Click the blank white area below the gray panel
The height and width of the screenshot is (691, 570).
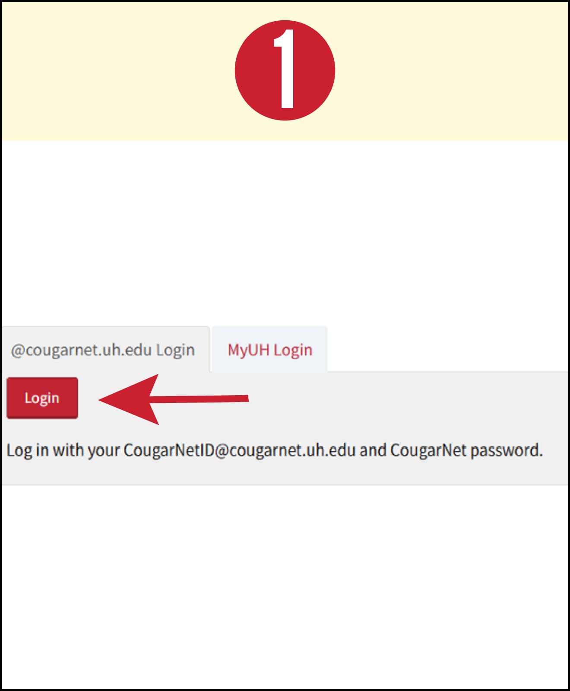click(285, 586)
